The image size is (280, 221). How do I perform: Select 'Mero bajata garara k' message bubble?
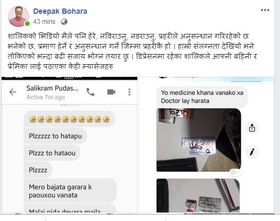pos(70,191)
